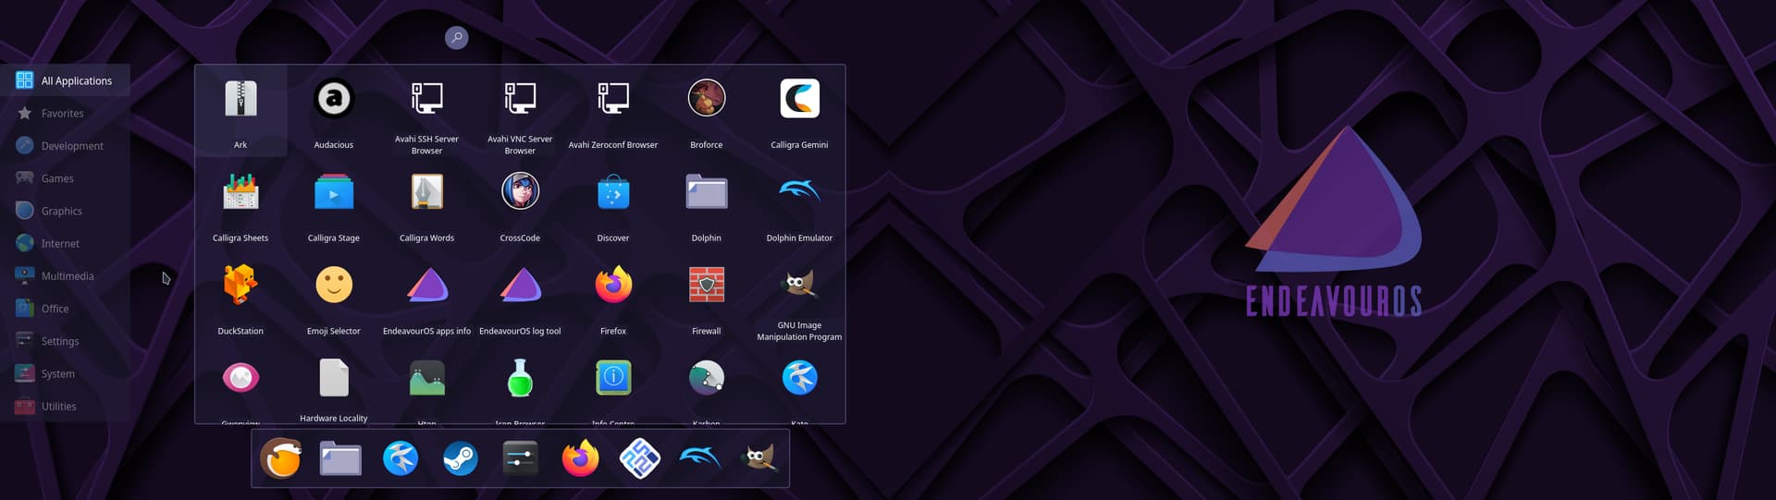Open PCSX2 emulator in the dock
Viewport: 1776px width, 500px height.
coord(640,457)
